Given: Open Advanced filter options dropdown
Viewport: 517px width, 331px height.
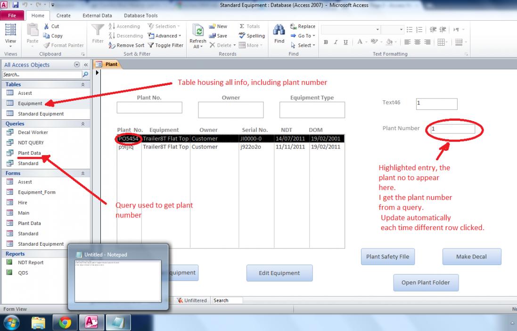Looking at the screenshot, I should (164, 36).
